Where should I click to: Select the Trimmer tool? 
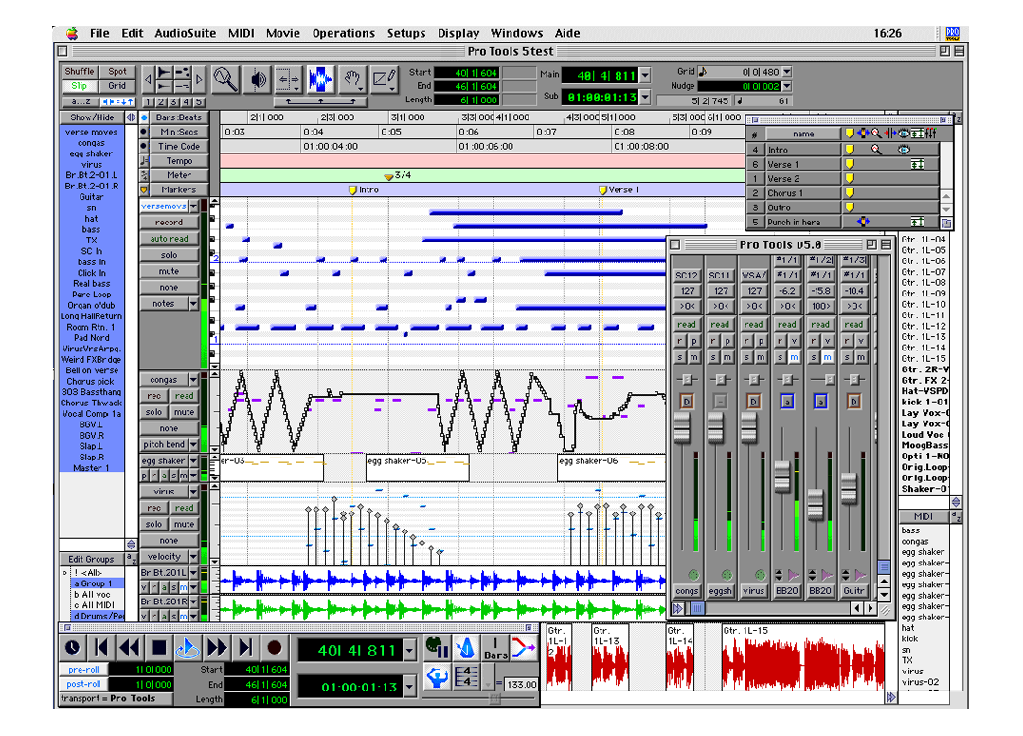coord(288,81)
